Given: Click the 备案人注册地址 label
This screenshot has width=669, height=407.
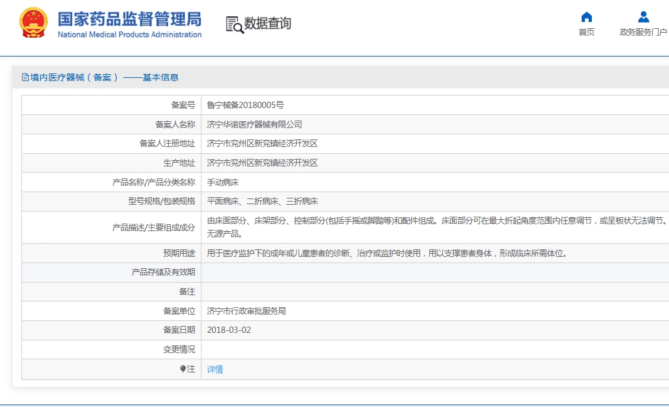Looking at the screenshot, I should [167, 143].
